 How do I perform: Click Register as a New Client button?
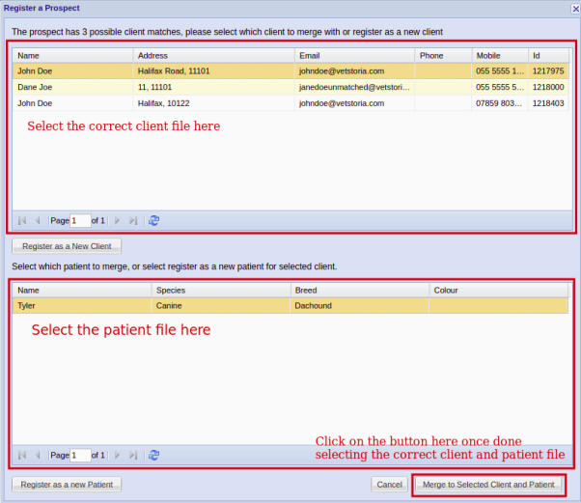click(67, 246)
